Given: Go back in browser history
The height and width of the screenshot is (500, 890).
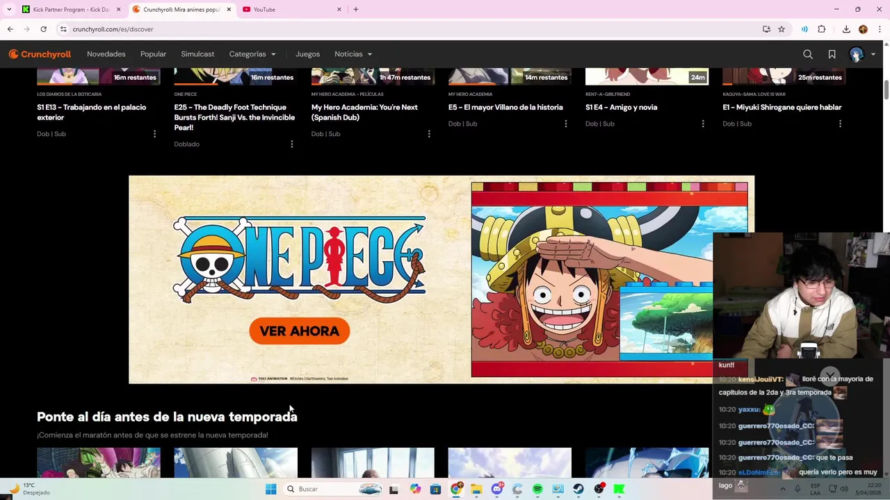Looking at the screenshot, I should [10, 29].
